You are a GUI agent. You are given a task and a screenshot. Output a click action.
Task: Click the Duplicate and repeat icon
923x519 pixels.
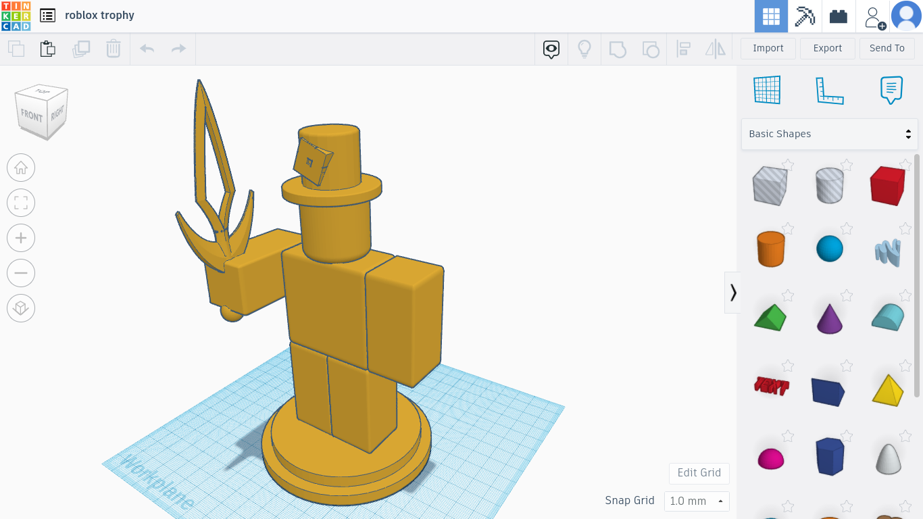click(81, 49)
